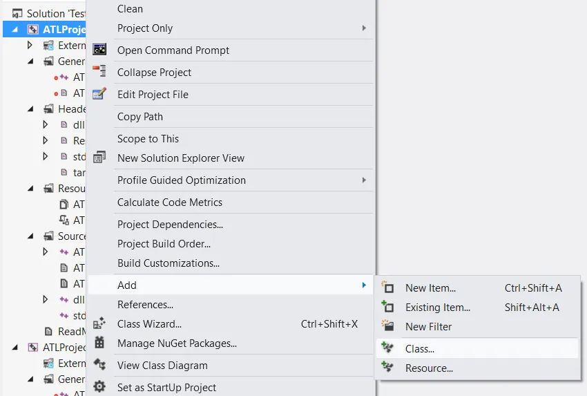
Task: Click the Collapse Project icon
Action: click(x=99, y=72)
